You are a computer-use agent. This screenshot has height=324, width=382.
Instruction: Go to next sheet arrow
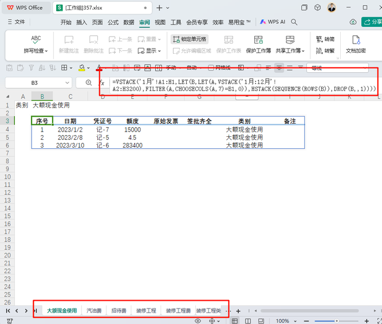[x=26, y=311]
